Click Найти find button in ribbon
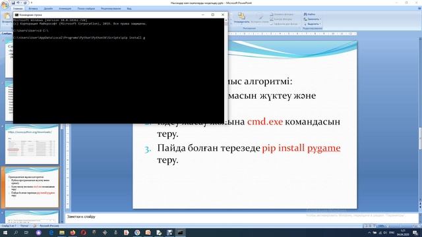This screenshot has height=237, width=422. point(309,14)
